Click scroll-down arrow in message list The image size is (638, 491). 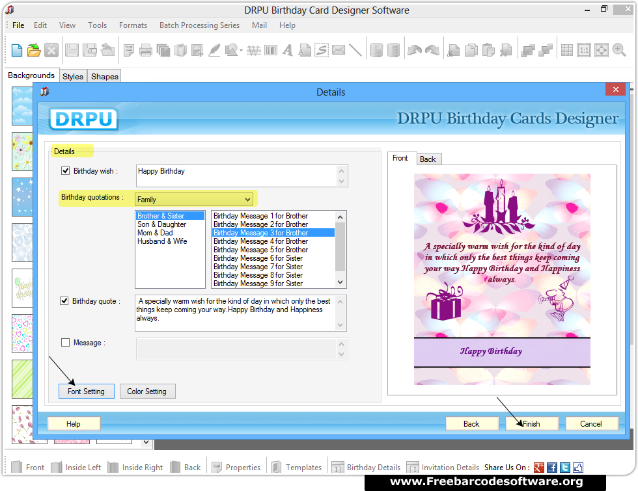click(340, 282)
